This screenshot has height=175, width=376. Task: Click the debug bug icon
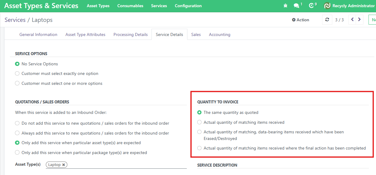pyautogui.click(x=285, y=6)
